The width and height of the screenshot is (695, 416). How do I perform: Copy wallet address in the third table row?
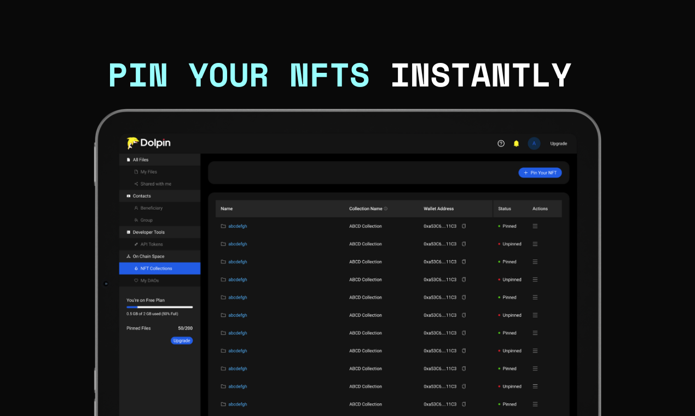(x=464, y=262)
